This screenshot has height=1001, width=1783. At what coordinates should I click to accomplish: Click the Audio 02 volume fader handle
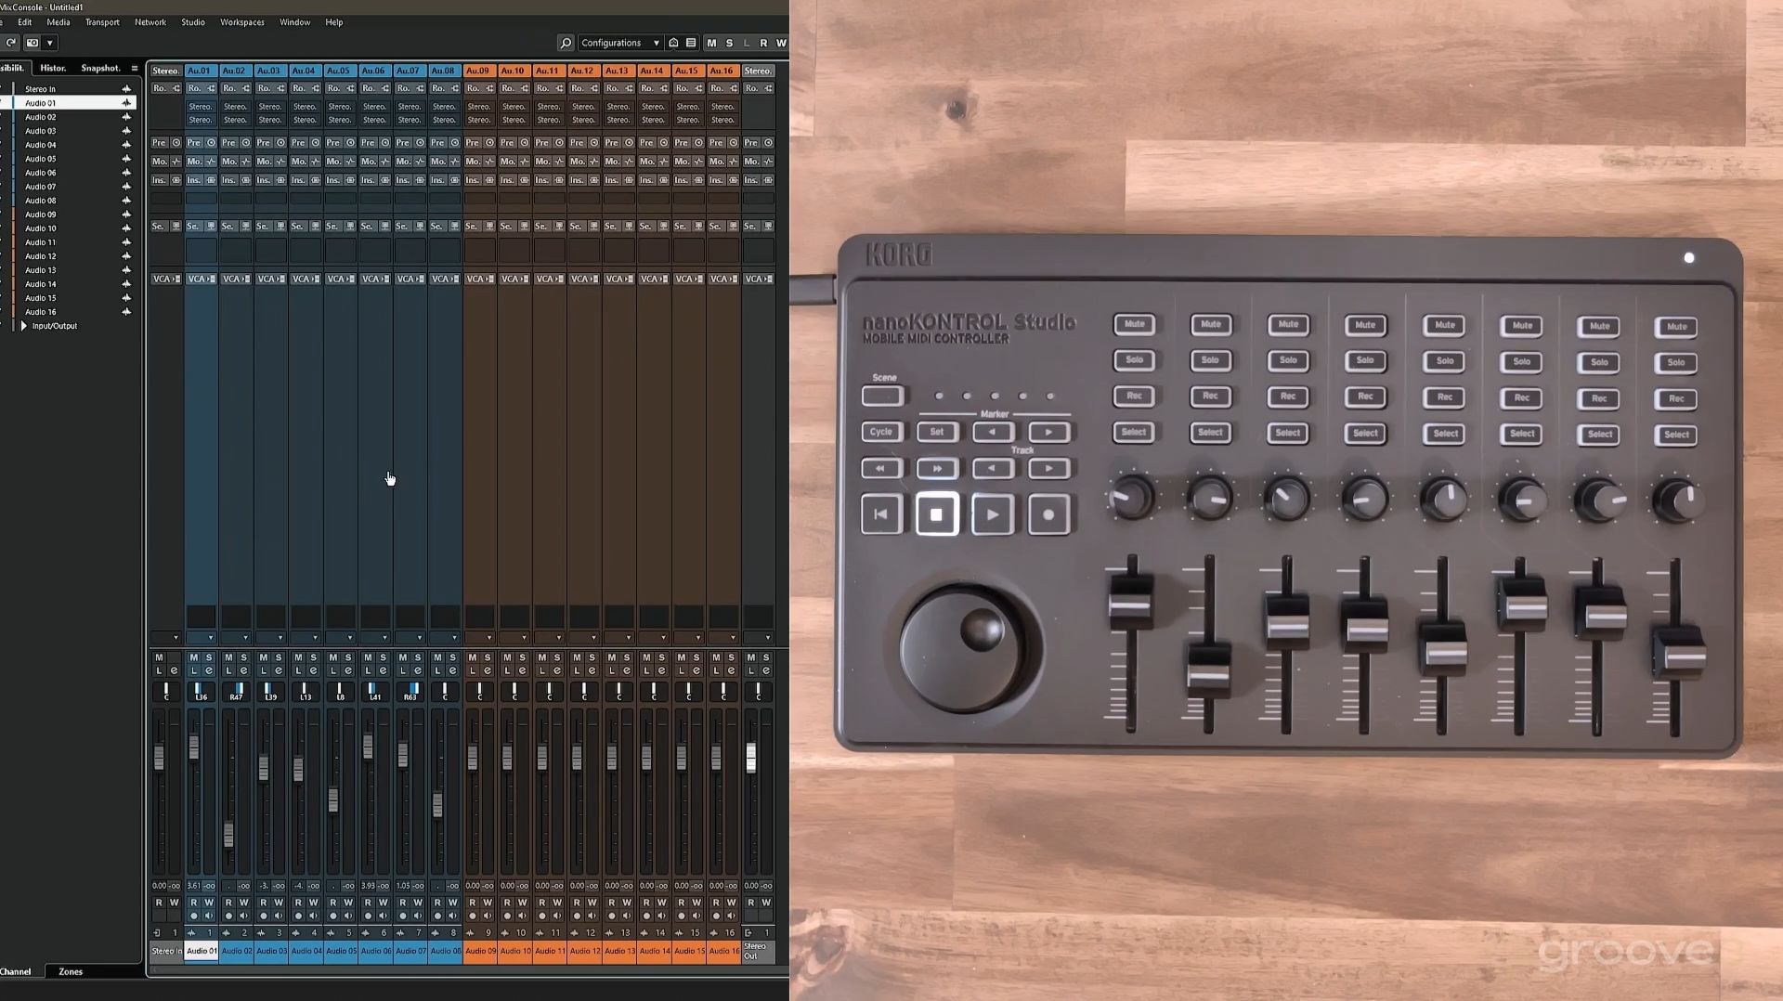[x=228, y=833]
